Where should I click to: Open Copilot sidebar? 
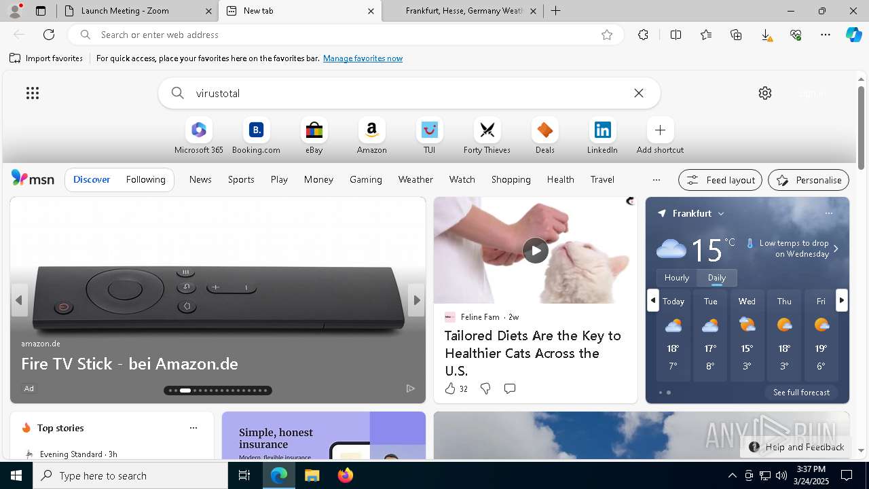[853, 35]
